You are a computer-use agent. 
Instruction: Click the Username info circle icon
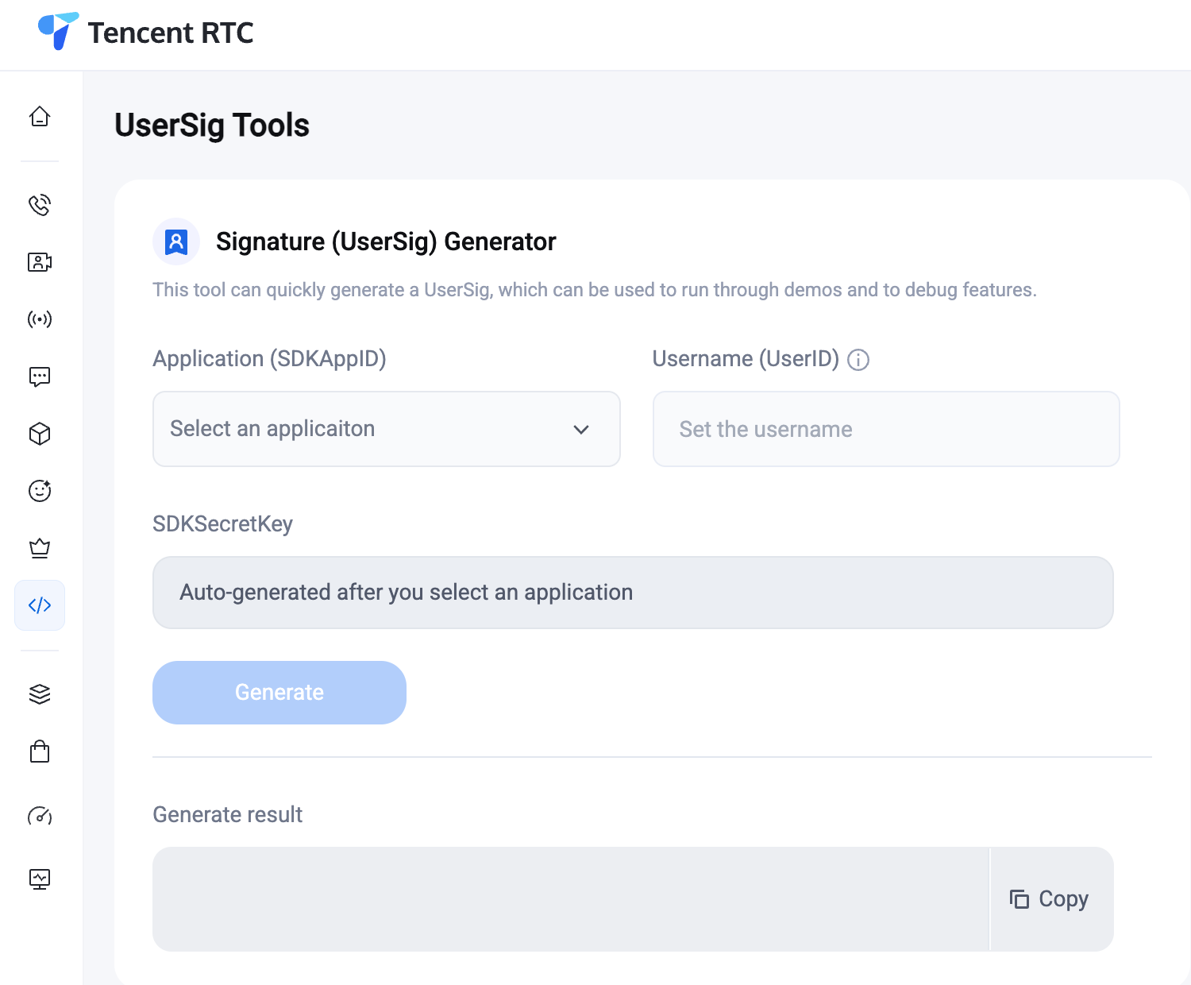[858, 360]
